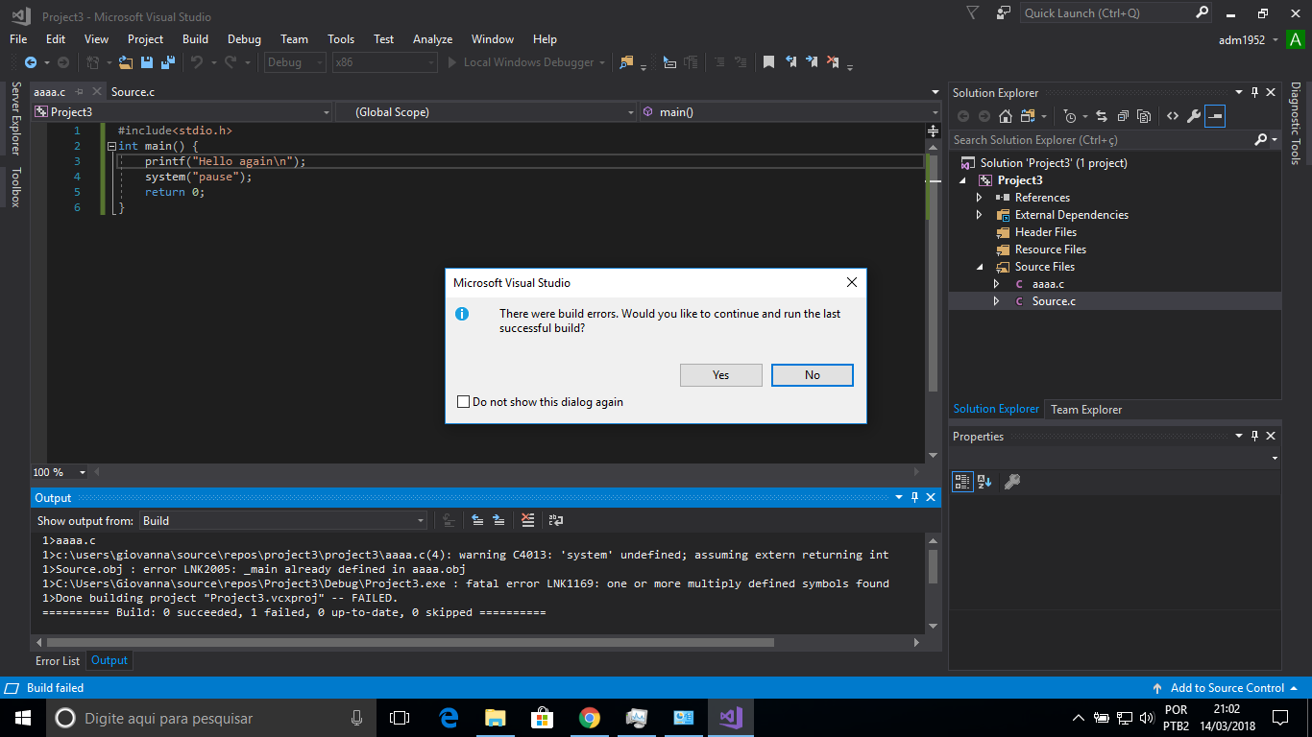Click Property Pages icon in Properties panel

[1011, 482]
